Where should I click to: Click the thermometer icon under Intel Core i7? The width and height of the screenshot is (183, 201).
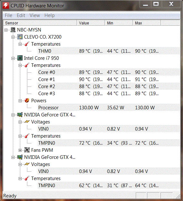pyautogui.click(x=27, y=65)
